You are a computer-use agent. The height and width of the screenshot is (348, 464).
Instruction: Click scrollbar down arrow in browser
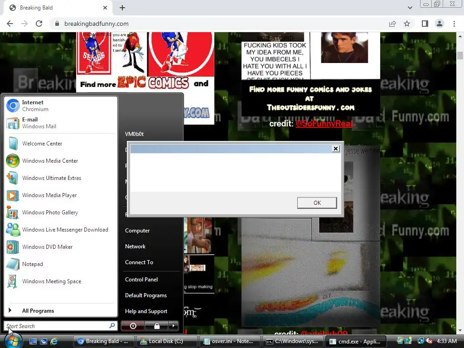(x=459, y=330)
